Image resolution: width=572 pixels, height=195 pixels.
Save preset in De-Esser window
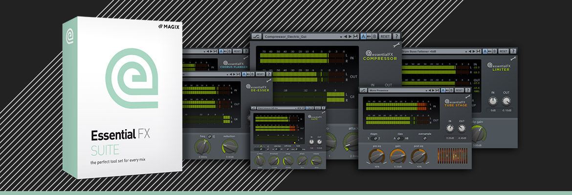click(x=238, y=74)
